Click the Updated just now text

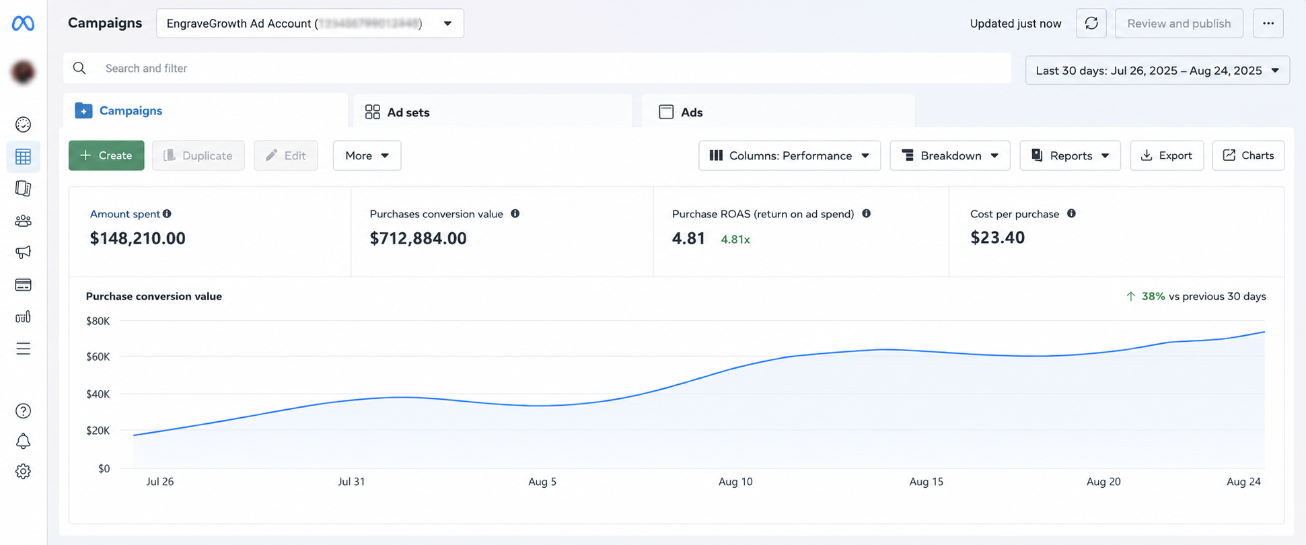click(1015, 24)
